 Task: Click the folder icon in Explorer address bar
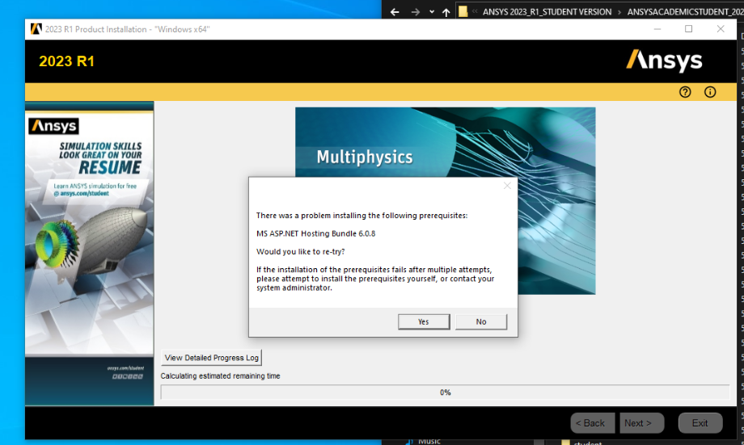point(463,11)
